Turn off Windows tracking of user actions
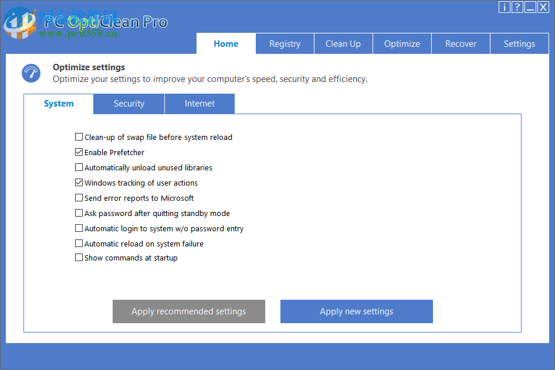The image size is (555, 370). [79, 182]
